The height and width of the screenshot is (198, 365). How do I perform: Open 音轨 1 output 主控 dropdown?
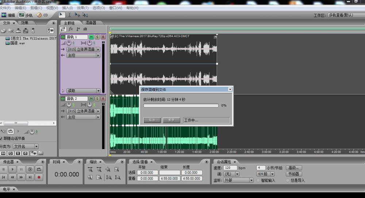coord(84,55)
